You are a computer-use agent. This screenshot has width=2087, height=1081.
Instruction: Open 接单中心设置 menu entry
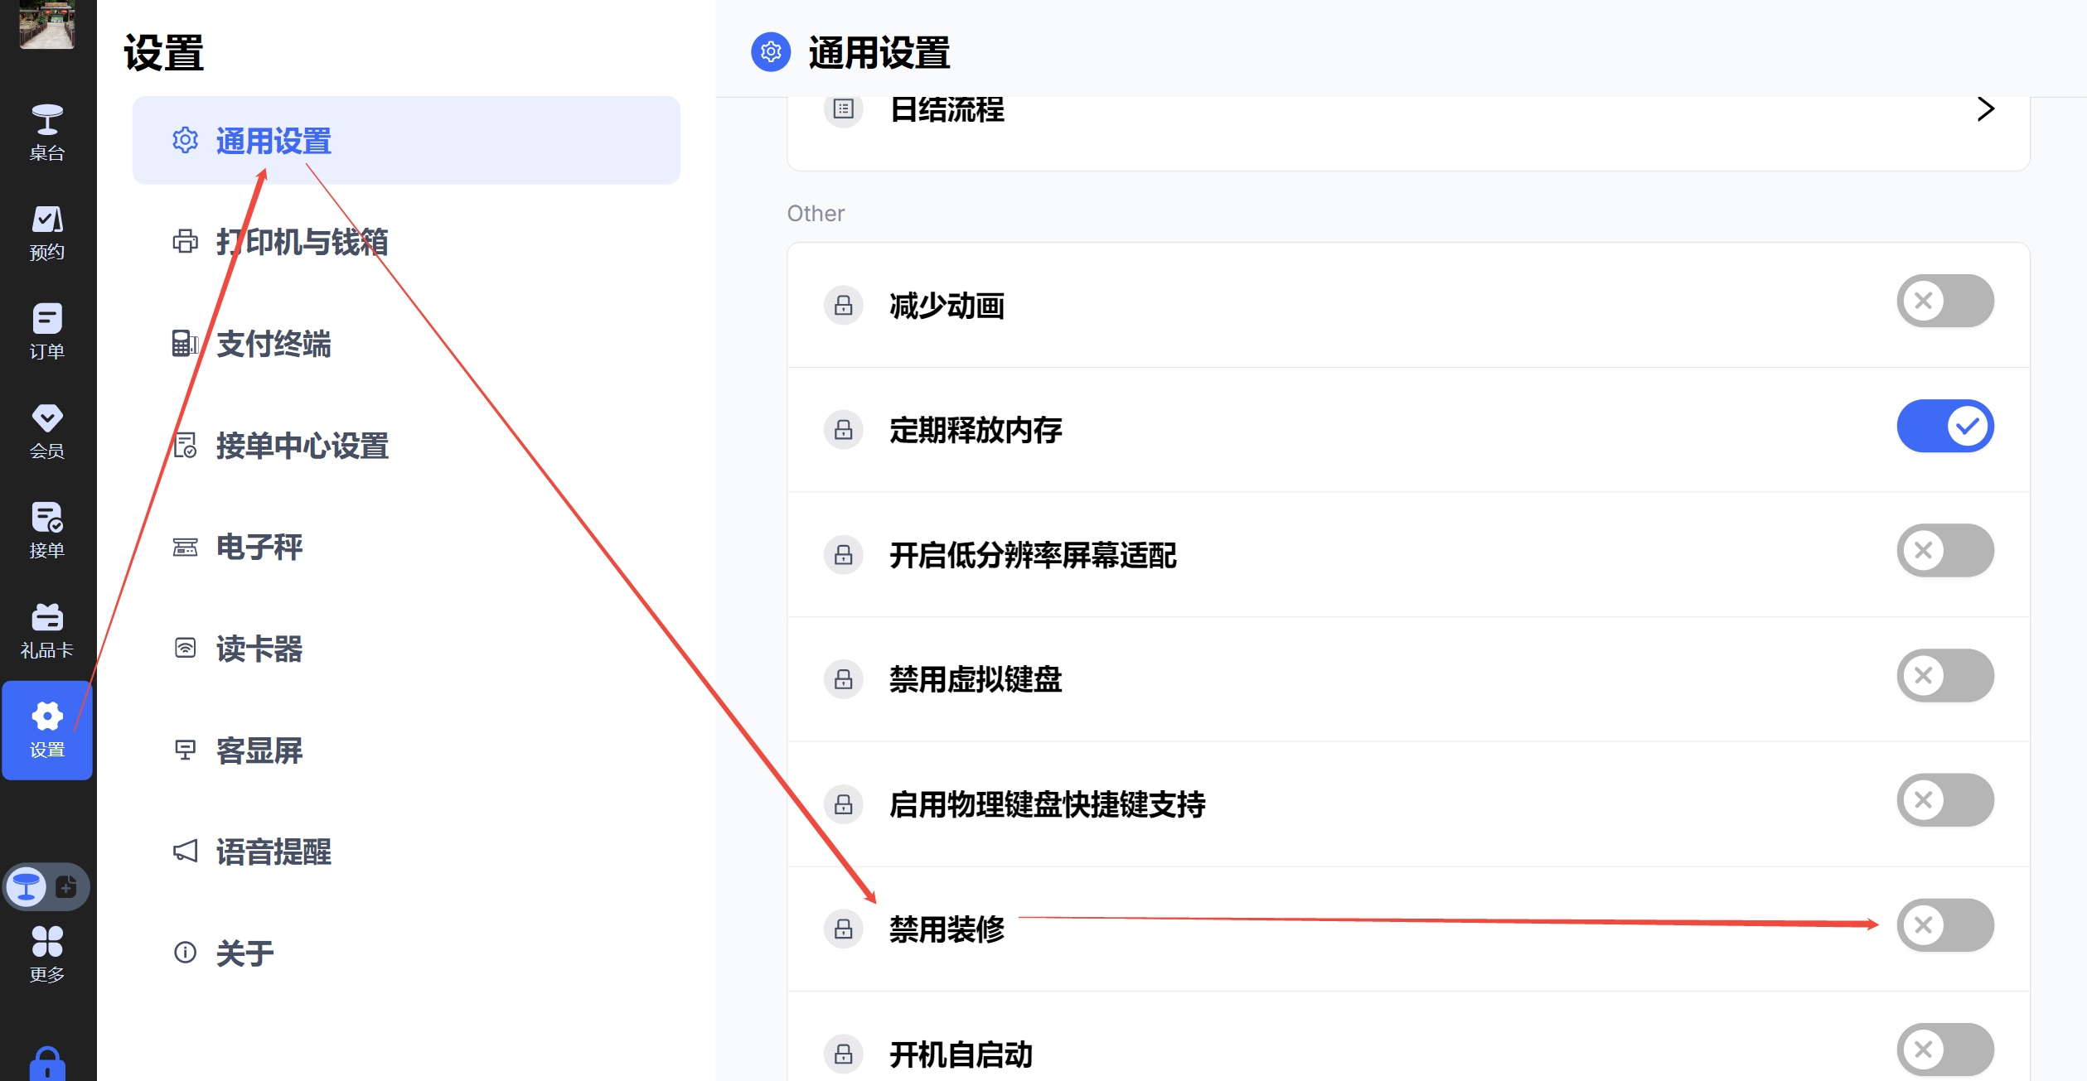[x=302, y=446]
